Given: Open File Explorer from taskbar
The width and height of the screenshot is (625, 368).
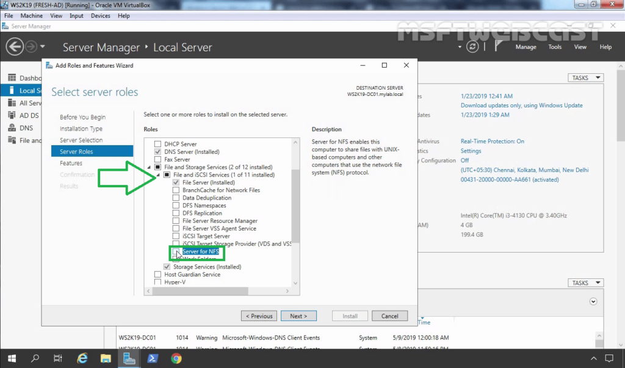Looking at the screenshot, I should tap(106, 358).
